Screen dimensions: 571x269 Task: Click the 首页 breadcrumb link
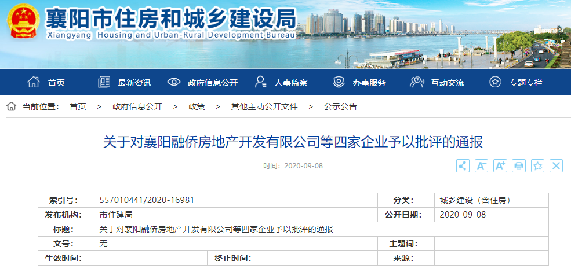[78, 106]
